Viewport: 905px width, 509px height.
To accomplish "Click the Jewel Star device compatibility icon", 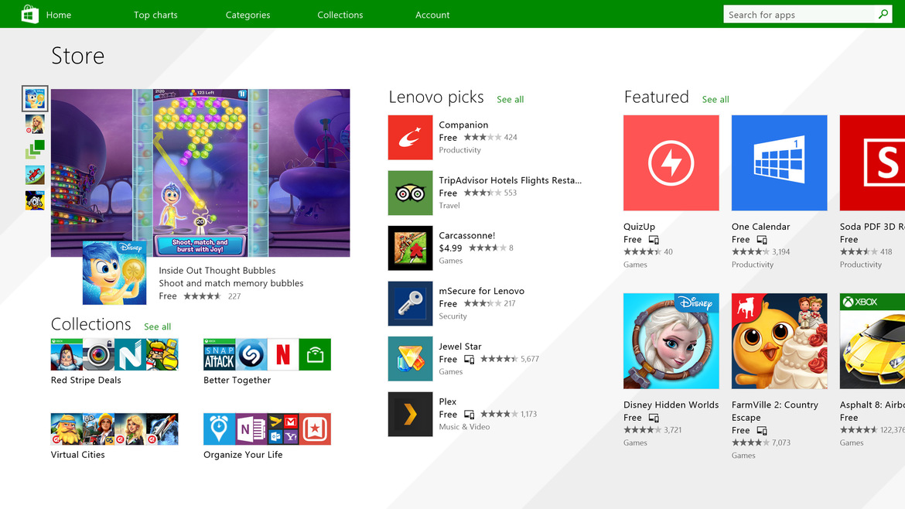I will pyautogui.click(x=470, y=360).
